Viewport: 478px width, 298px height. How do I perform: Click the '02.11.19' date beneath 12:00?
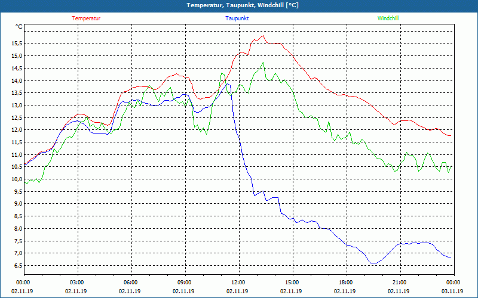[x=238, y=291]
